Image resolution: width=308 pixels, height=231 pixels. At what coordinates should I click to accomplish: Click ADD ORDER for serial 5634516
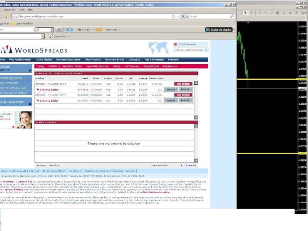183,84
